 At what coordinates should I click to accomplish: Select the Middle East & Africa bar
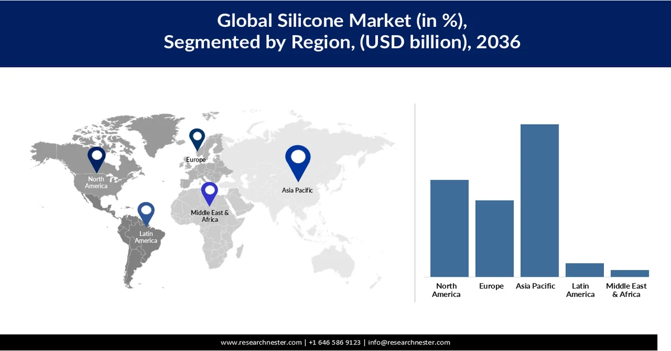pos(630,273)
